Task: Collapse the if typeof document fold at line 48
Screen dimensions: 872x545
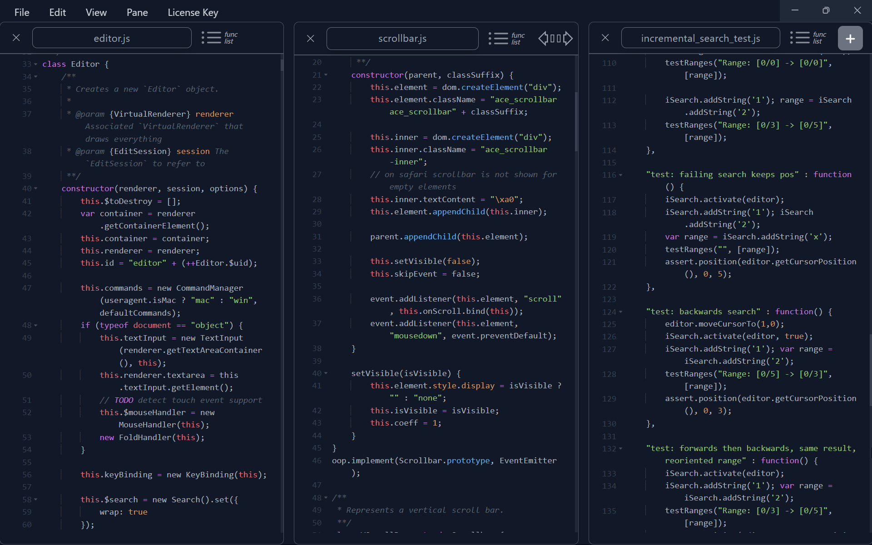Action: click(x=36, y=326)
